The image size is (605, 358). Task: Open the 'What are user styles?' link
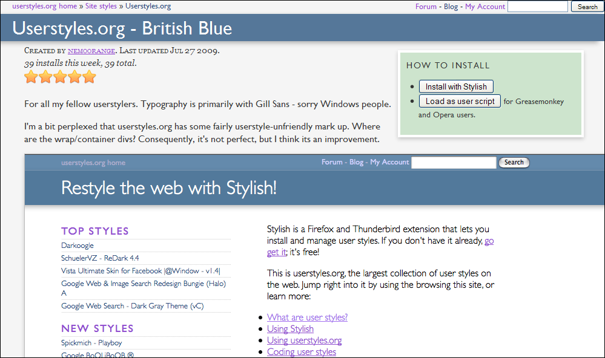click(307, 317)
